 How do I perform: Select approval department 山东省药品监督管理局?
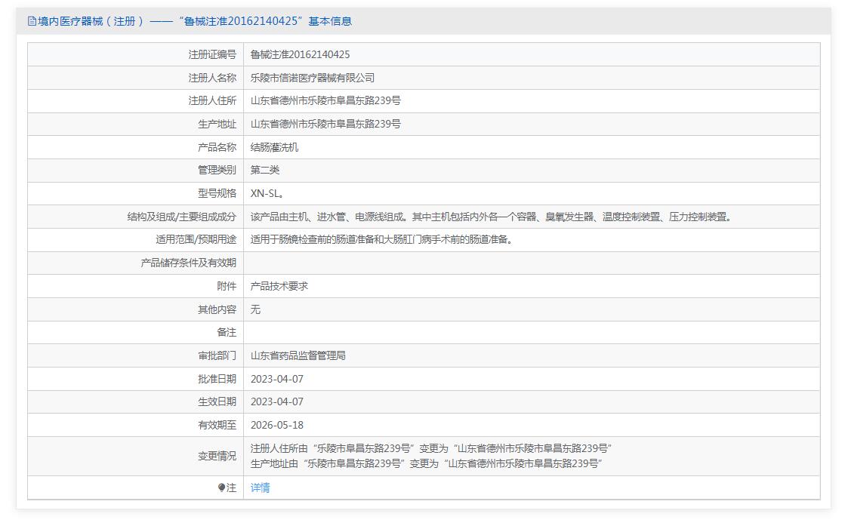coord(298,355)
